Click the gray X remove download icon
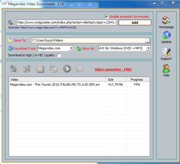Screen dimensions: 180x164 [27, 69]
